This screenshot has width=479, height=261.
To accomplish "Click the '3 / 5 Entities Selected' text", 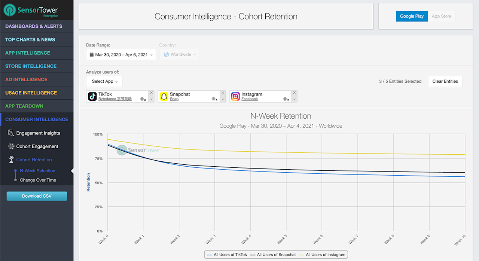I will tap(400, 81).
